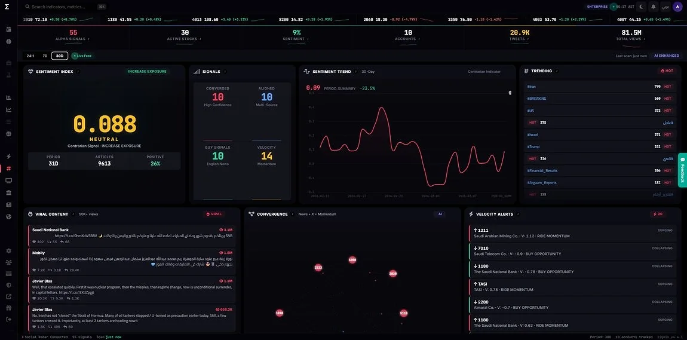Screen dimensions: 687x340
Task: Open the shield security icon in the sidebar
Action: 9,285
